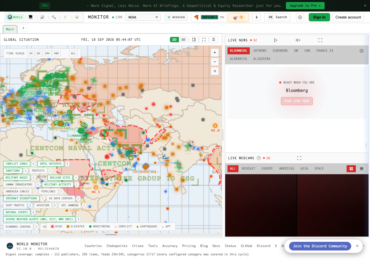Viewport: 370px width, 260px height.
Task: Filter webcams to Space
Action: coord(319,169)
